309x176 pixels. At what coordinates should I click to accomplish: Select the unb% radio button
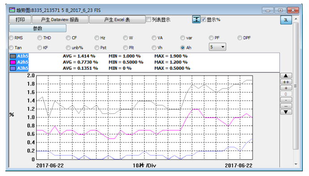pos(68,48)
